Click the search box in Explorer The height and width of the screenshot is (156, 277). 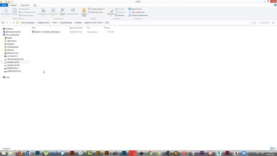[x=267, y=23]
